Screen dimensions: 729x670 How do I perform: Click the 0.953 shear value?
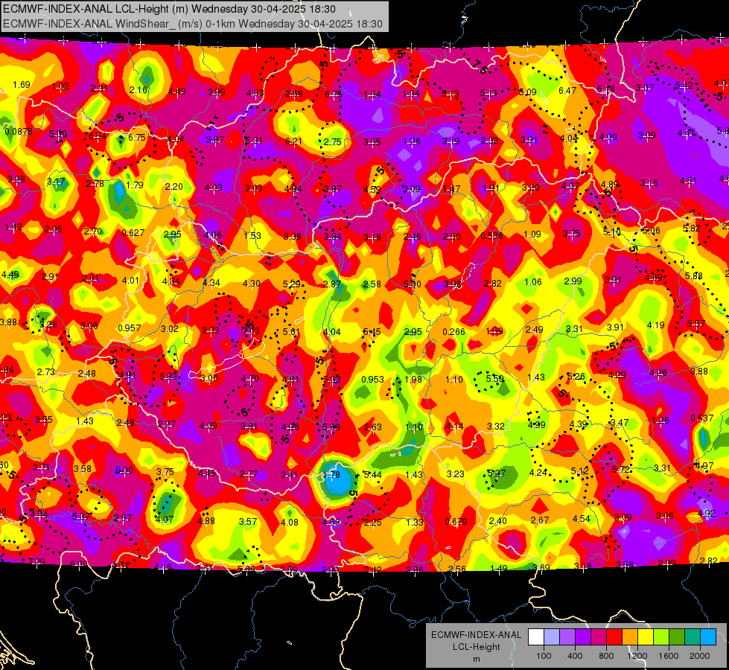(373, 380)
